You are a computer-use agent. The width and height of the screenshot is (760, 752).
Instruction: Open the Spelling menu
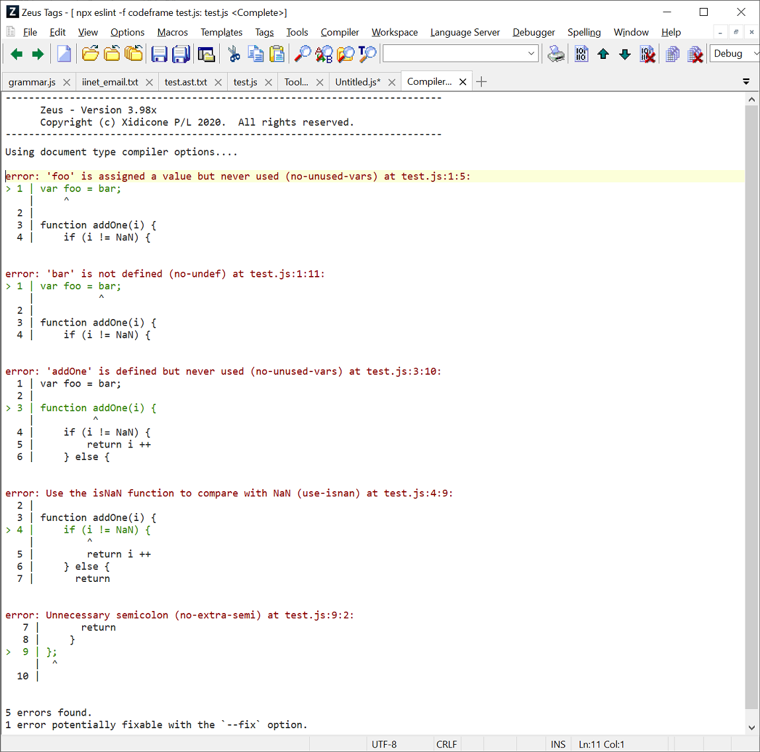(584, 32)
